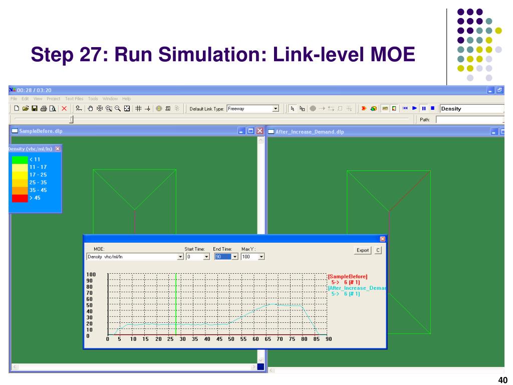Close the Density legend panel
This screenshot has width=513, height=385.
coord(58,148)
